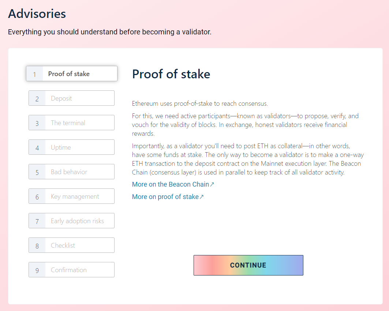
Task: Click the Proof of stake content heading
Action: pos(171,74)
